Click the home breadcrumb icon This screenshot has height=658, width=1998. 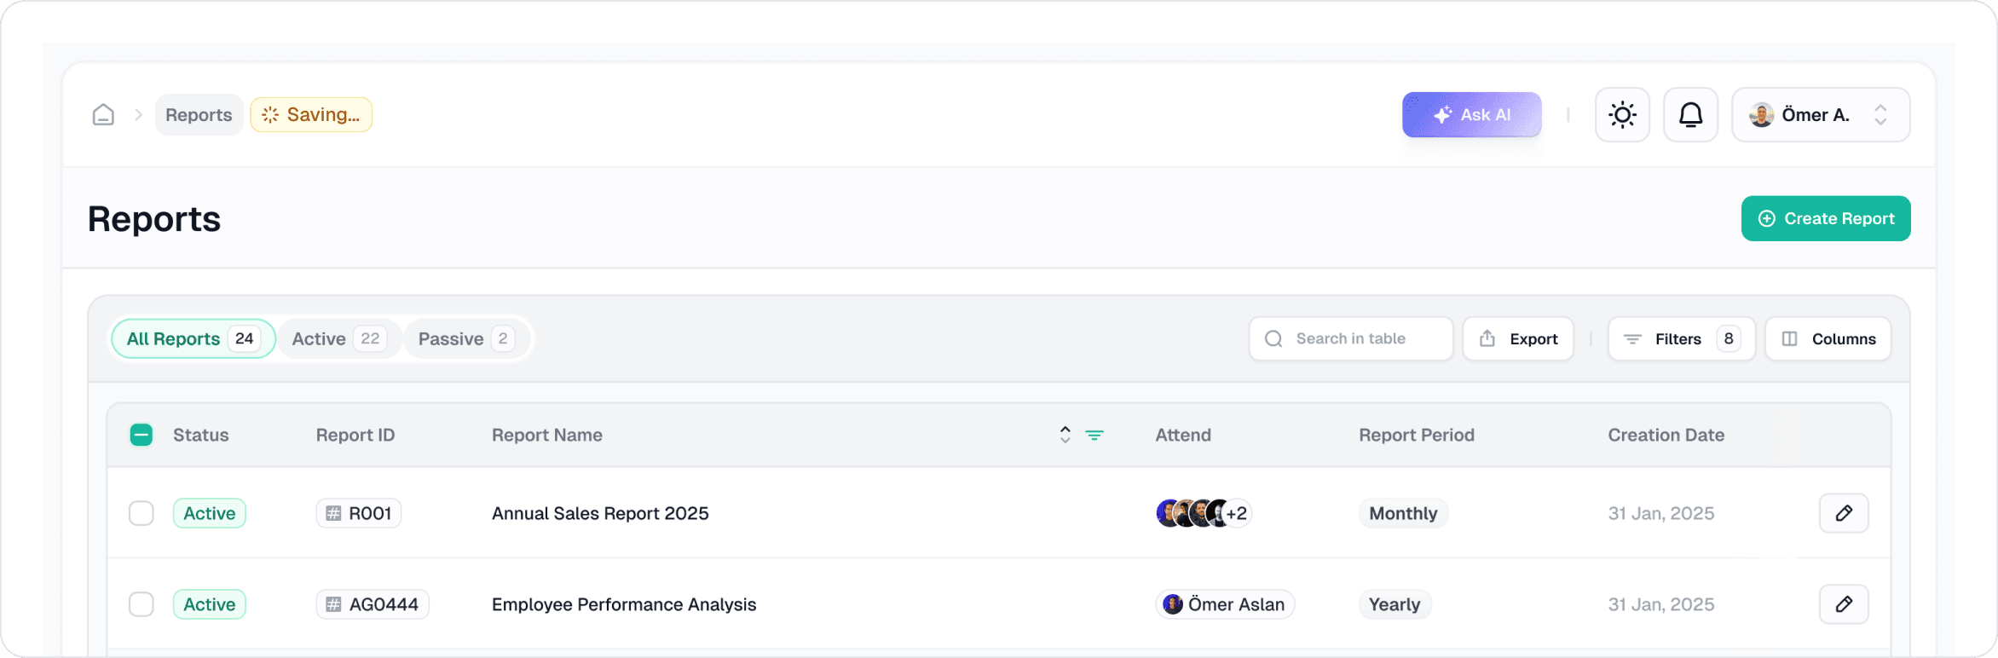point(103,115)
